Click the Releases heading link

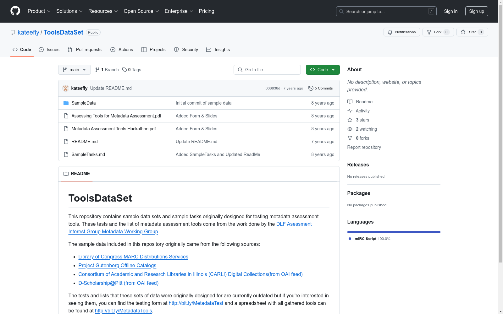[358, 165]
